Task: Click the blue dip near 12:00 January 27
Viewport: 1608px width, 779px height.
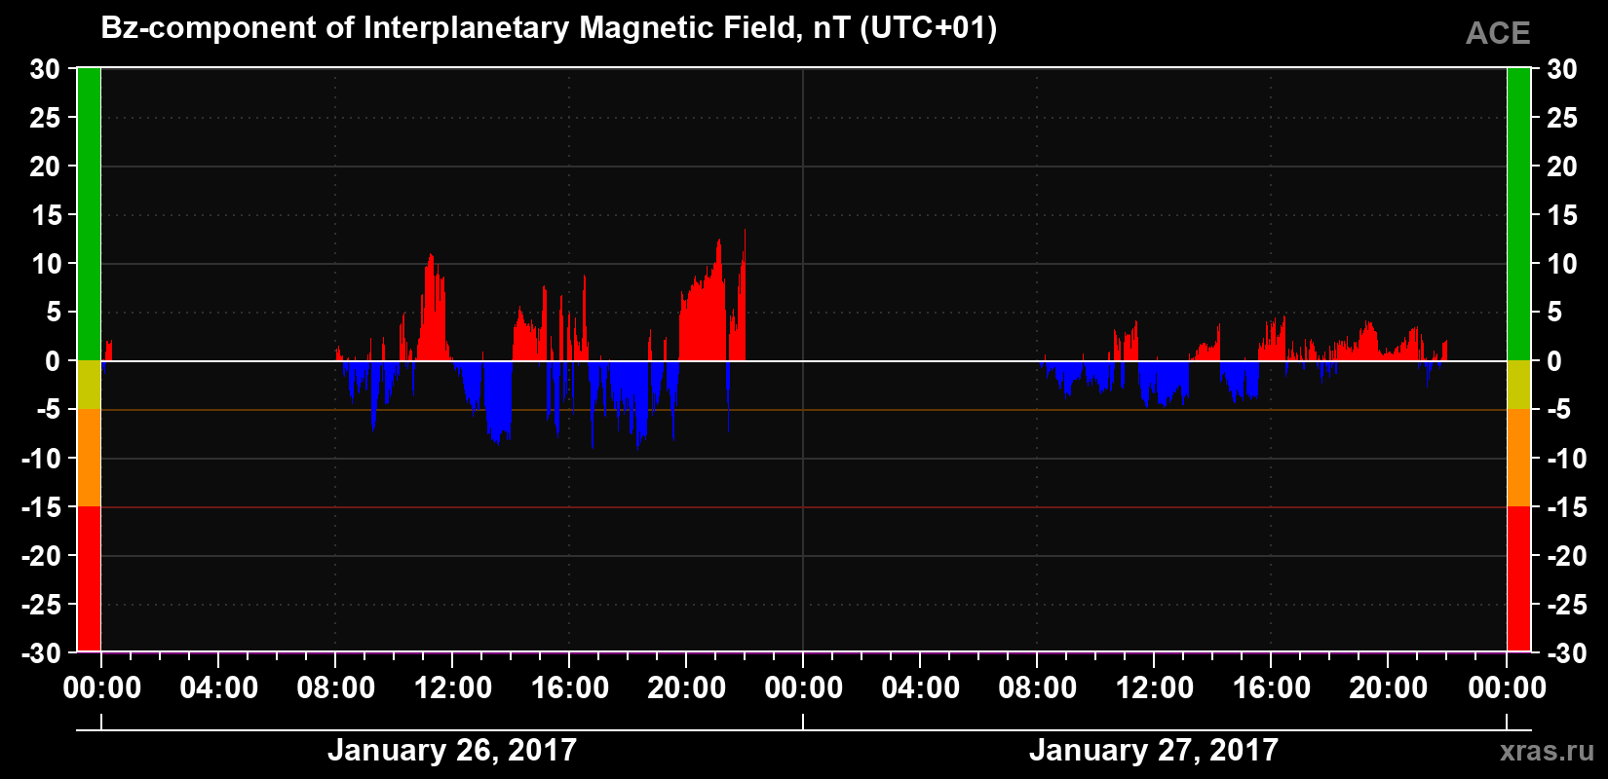Action: 1163,383
